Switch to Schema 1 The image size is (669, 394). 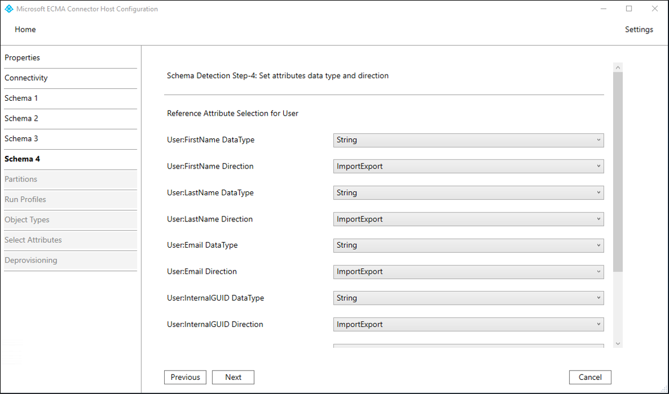coord(21,98)
